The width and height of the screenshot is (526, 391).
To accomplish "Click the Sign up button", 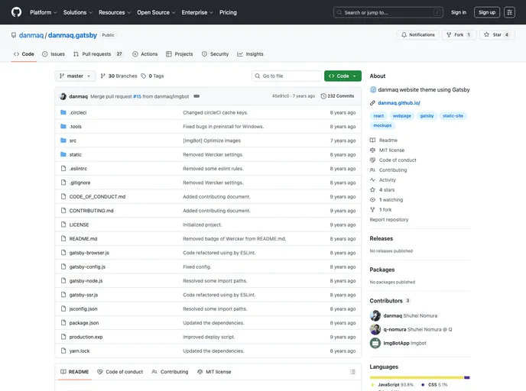I will point(487,12).
